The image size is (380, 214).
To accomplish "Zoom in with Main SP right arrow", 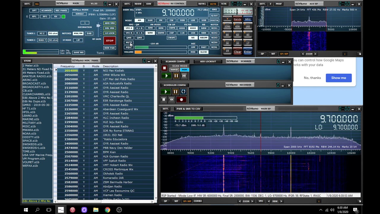I will pyautogui.click(x=252, y=201).
